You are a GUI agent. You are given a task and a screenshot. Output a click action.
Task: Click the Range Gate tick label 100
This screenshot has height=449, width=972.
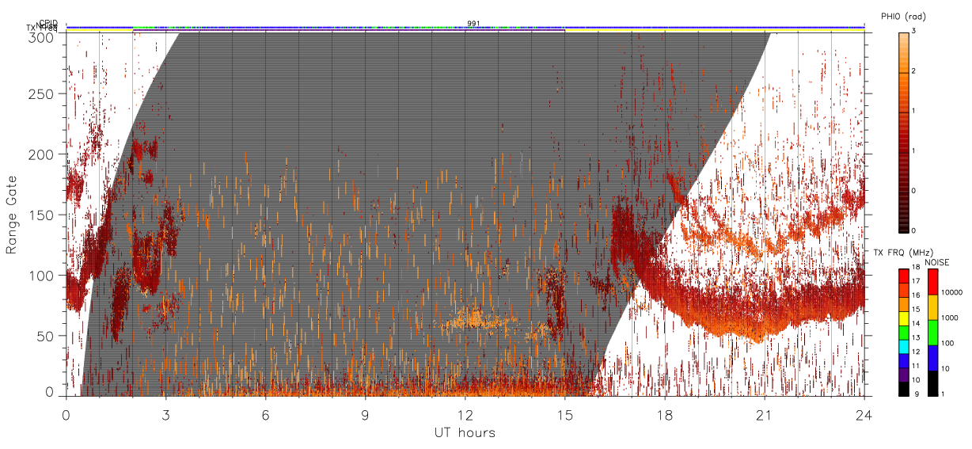pyautogui.click(x=40, y=276)
